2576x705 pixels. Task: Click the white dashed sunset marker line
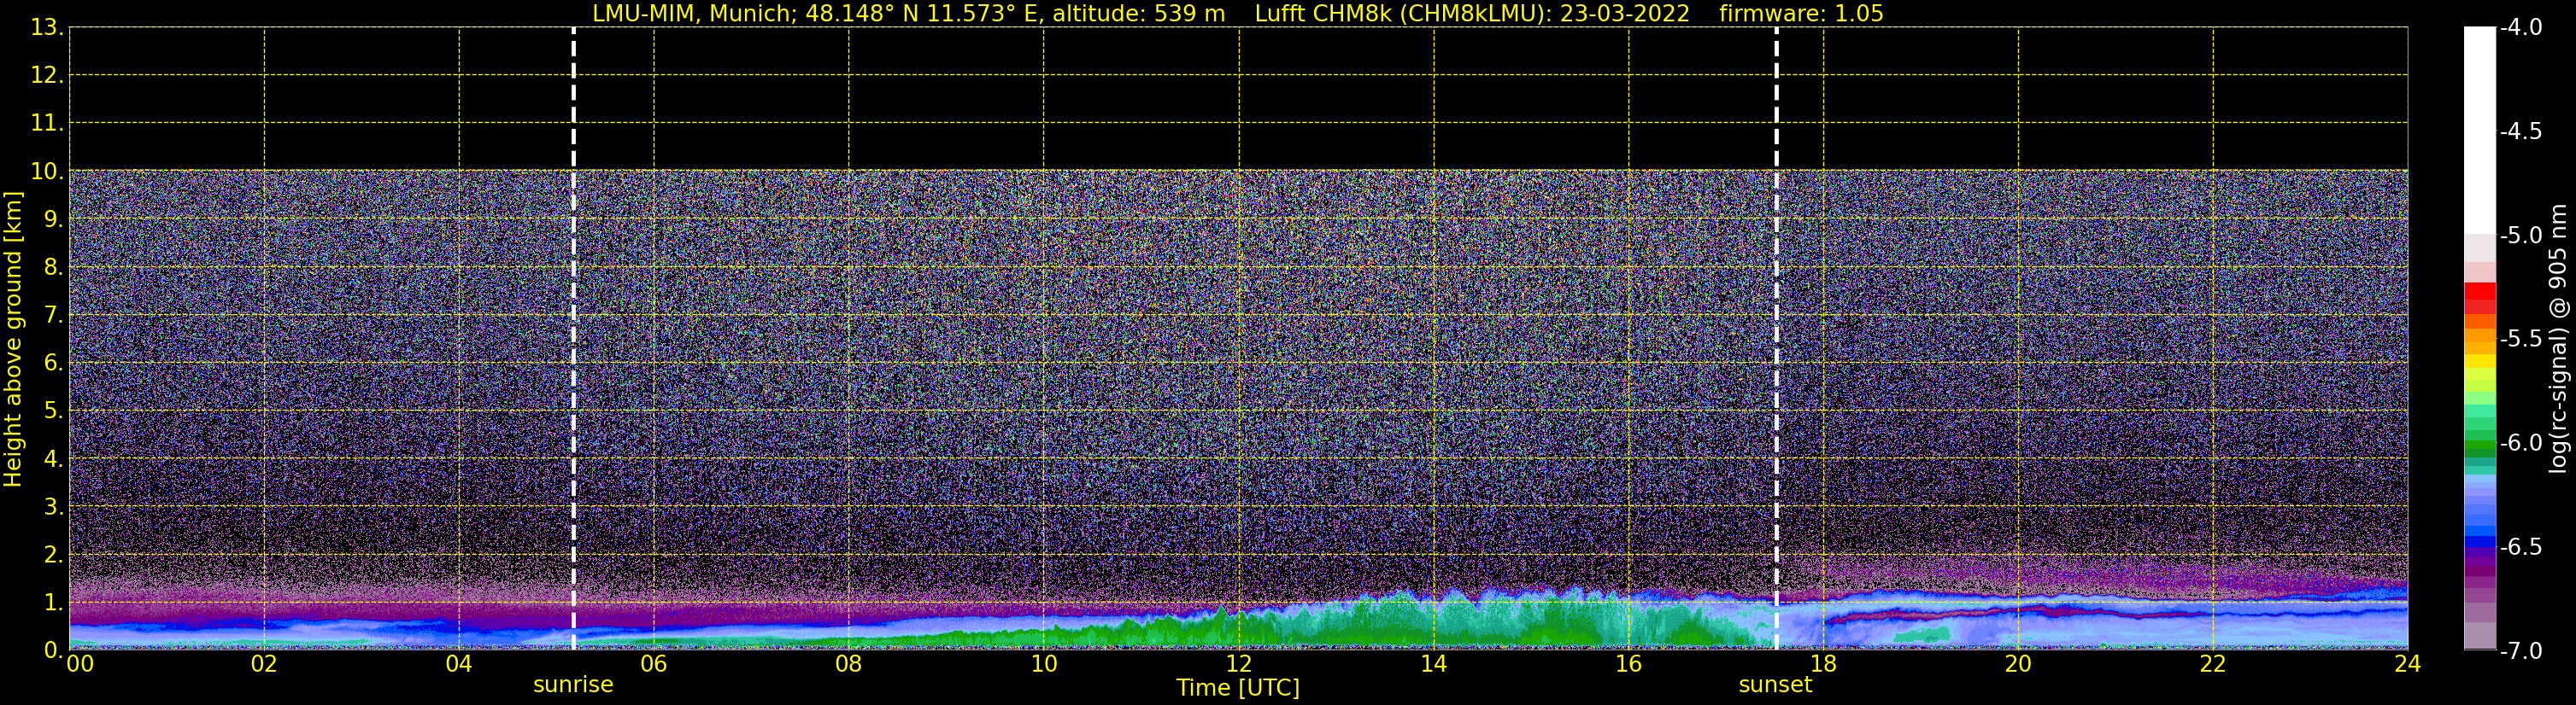[1776, 340]
